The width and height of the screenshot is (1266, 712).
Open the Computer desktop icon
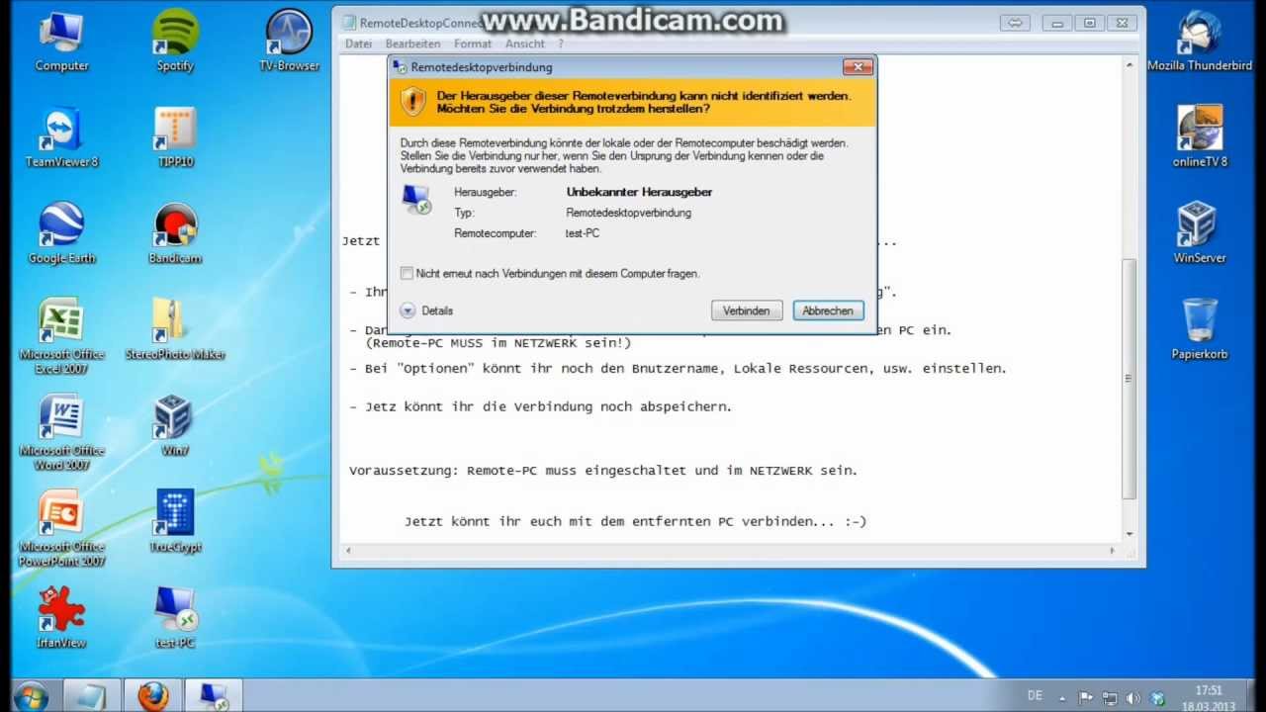pos(61,42)
